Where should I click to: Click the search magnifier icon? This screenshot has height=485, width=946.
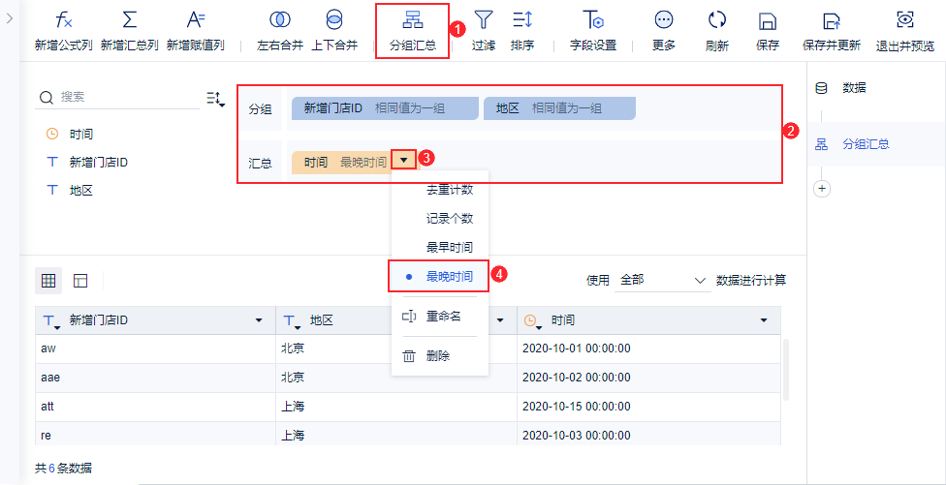pyautogui.click(x=47, y=97)
